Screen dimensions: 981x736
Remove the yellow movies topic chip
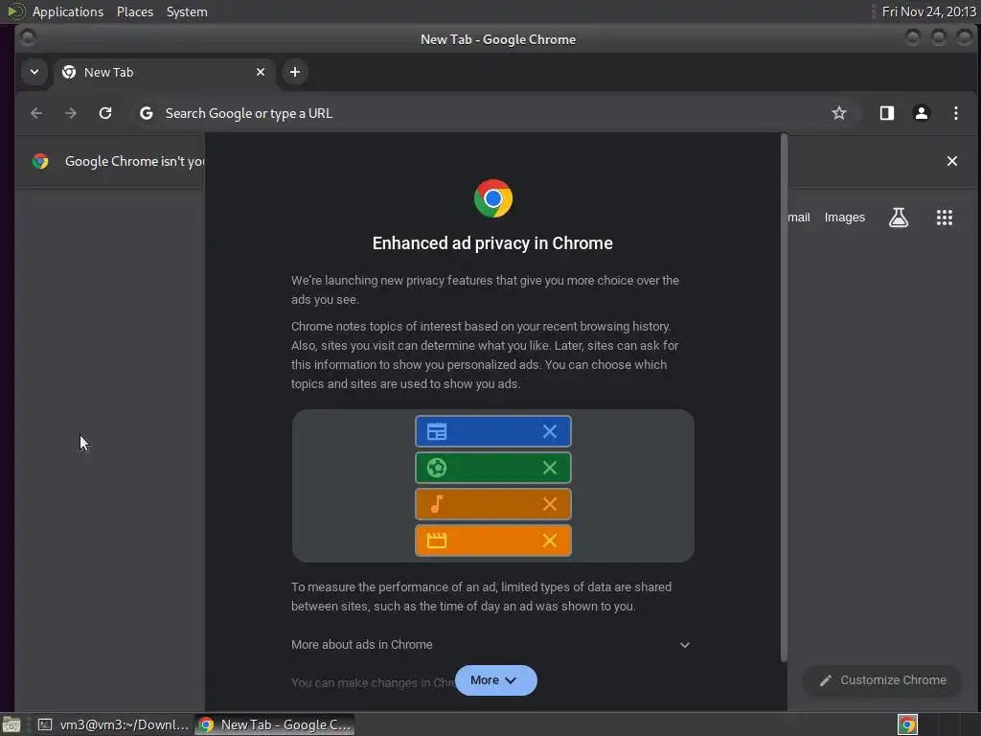click(549, 540)
